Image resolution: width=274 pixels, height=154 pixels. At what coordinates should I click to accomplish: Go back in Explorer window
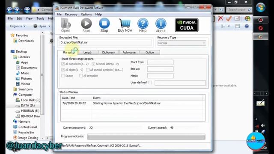click(x=9, y=10)
